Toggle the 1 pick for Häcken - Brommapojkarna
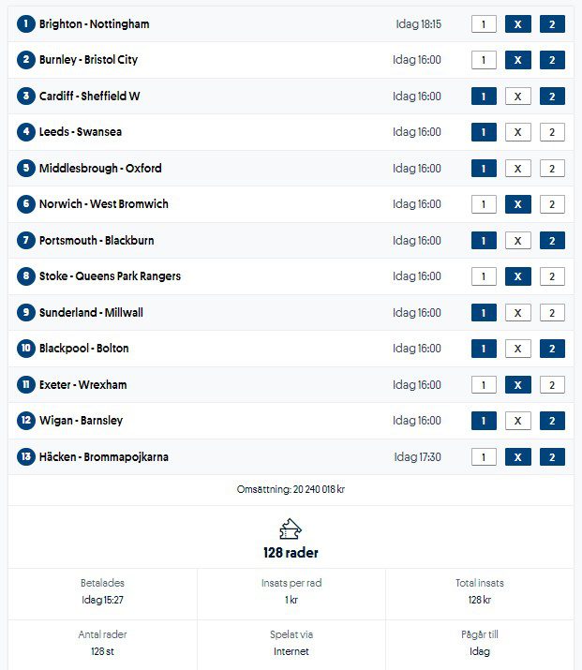Viewport: 582px width, 670px height. pyautogui.click(x=483, y=457)
